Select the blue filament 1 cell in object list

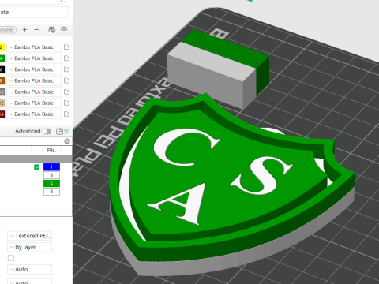51,167
